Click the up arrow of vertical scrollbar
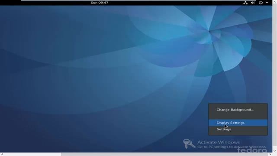 pyautogui.click(x=275, y=1)
